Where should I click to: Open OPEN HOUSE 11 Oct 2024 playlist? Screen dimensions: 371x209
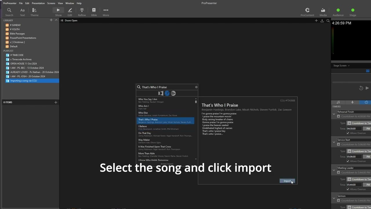click(x=23, y=64)
